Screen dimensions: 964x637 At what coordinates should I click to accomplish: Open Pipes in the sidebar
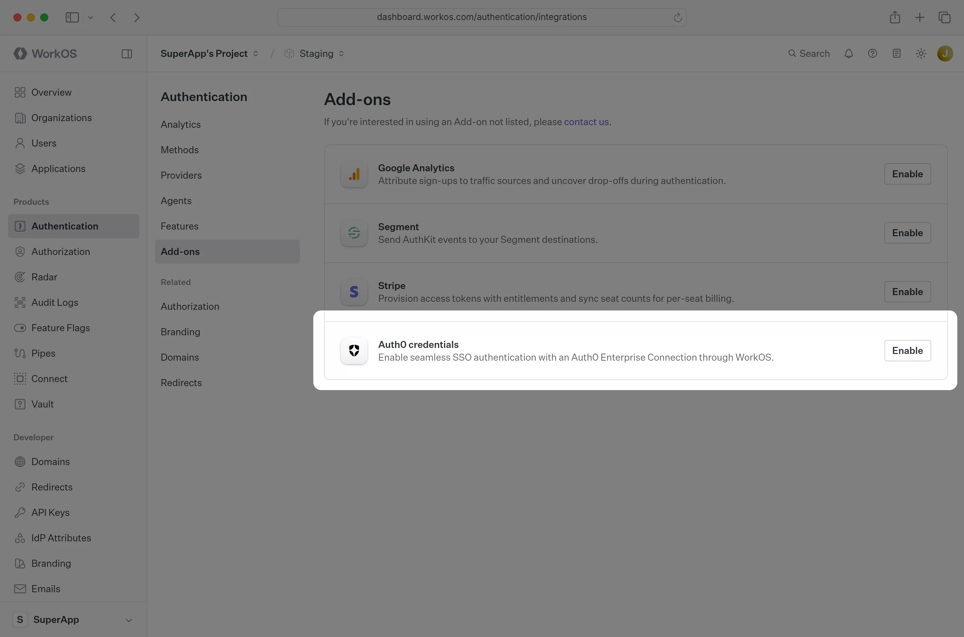pos(74,353)
